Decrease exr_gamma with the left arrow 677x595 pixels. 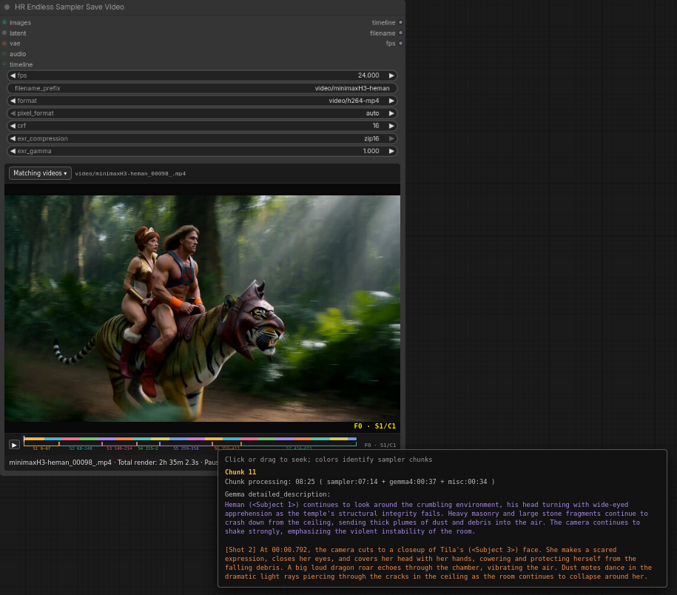click(x=13, y=151)
